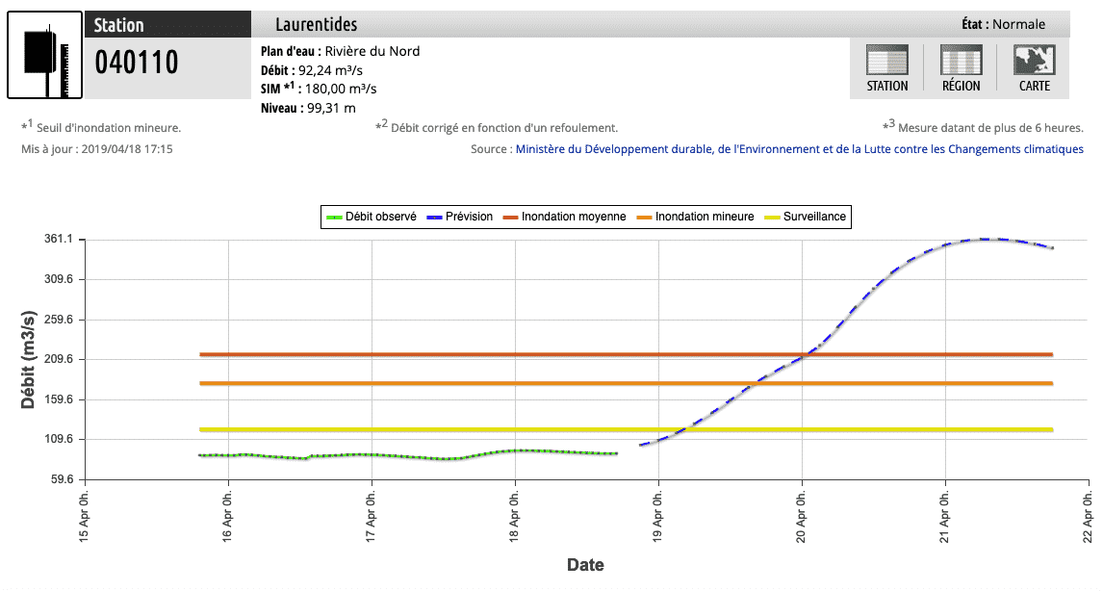This screenshot has height=591, width=1103.
Task: Click the État : Normale status label
Action: [1003, 24]
